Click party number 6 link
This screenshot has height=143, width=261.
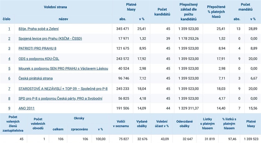[x=9, y=78]
